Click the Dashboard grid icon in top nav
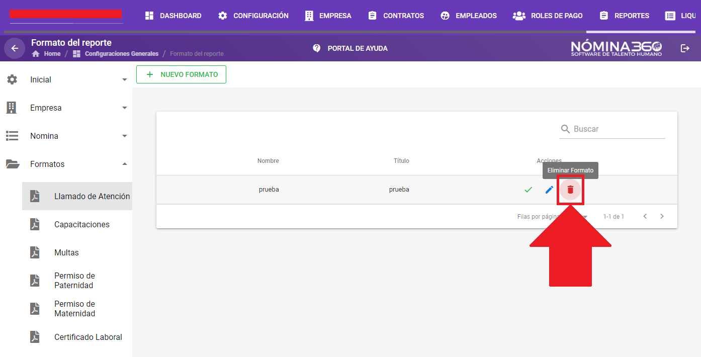This screenshot has width=701, height=357. click(149, 16)
